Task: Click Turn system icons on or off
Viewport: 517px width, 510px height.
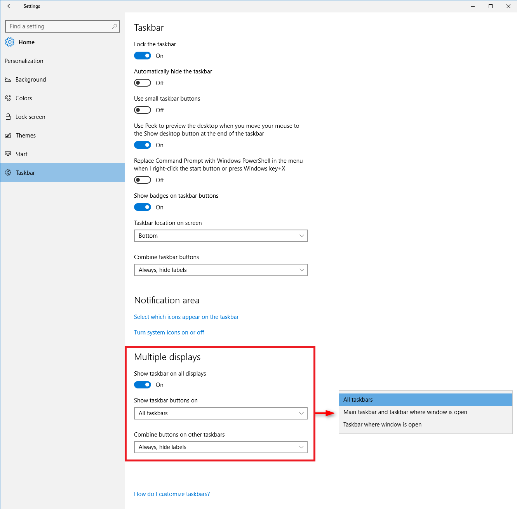Action: (x=169, y=332)
